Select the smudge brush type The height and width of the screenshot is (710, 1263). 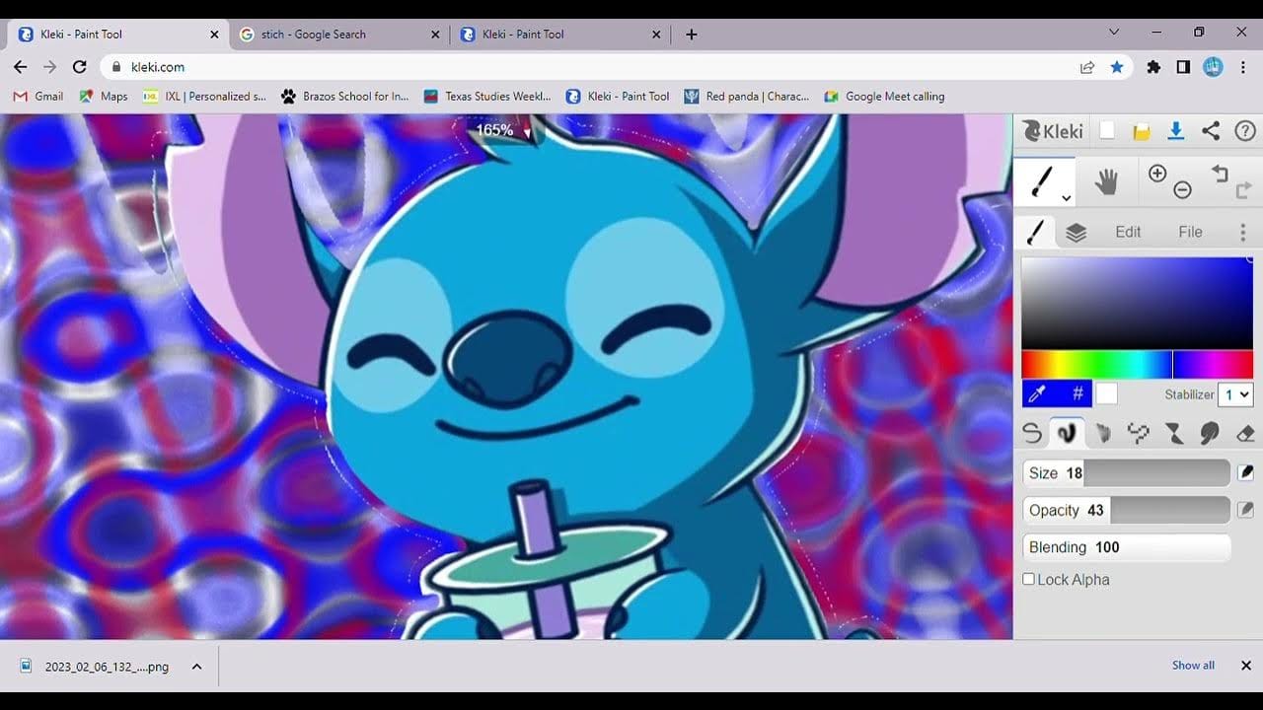click(x=1210, y=432)
